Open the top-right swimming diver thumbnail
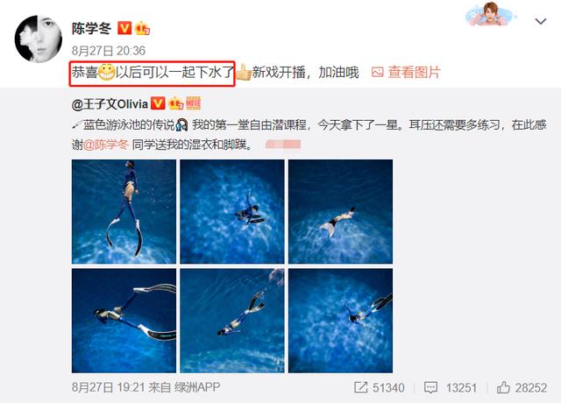Viewport: 561px width, 403px height. (340, 211)
